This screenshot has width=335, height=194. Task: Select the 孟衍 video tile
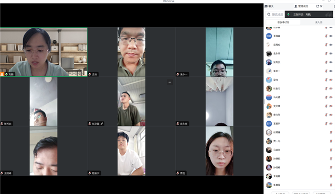pyautogui.click(x=131, y=52)
